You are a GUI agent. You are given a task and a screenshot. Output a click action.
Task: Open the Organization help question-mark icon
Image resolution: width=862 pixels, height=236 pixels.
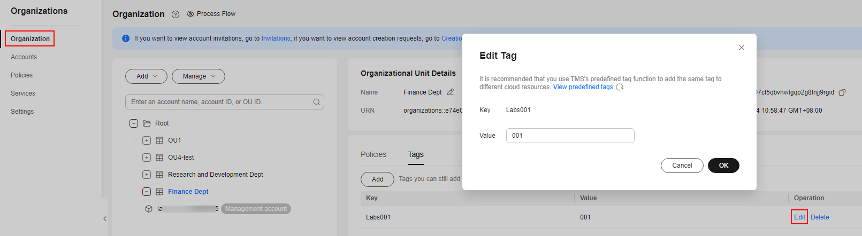(x=175, y=14)
